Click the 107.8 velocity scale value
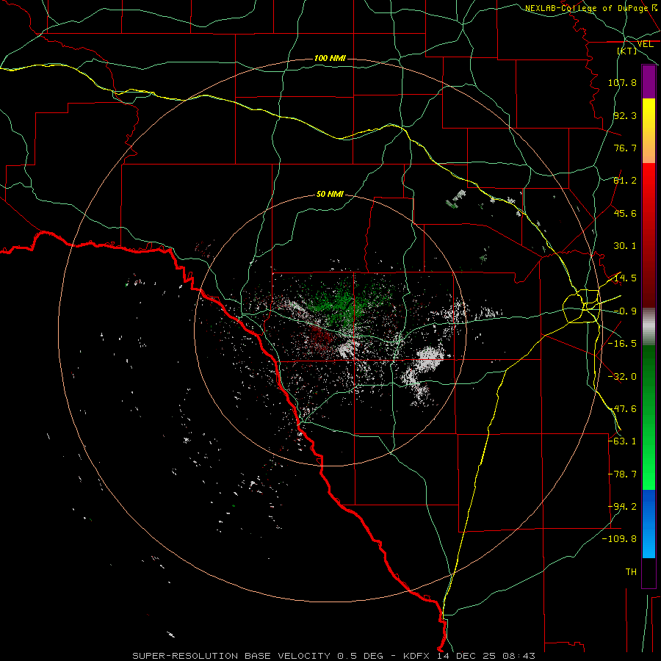The width and height of the screenshot is (661, 661). click(622, 82)
